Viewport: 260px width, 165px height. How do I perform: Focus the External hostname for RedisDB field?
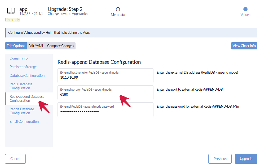(x=105, y=77)
